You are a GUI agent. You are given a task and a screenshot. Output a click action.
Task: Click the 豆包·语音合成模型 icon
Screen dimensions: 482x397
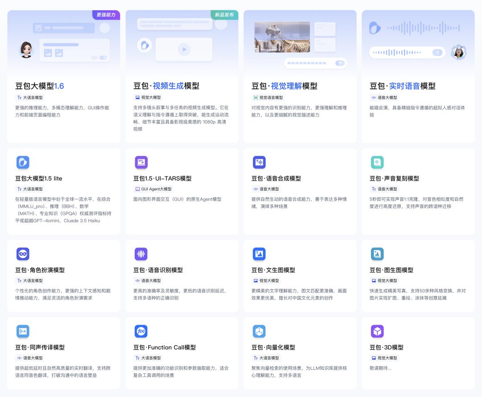tap(259, 162)
